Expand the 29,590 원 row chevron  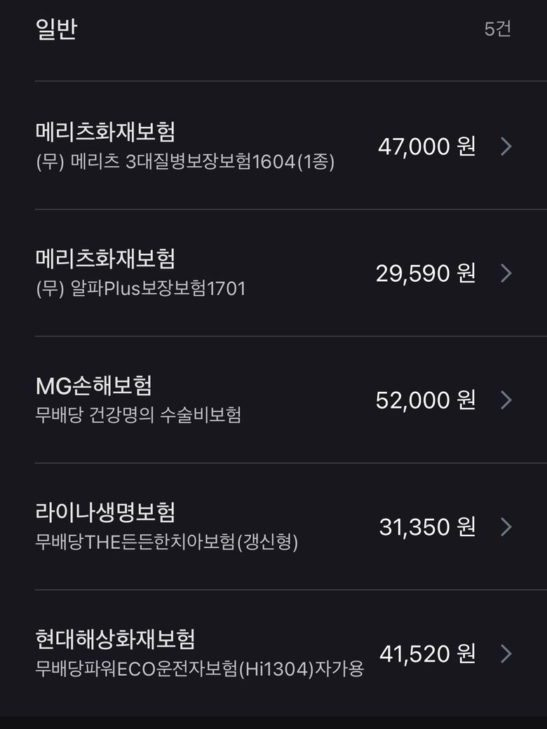tap(506, 273)
